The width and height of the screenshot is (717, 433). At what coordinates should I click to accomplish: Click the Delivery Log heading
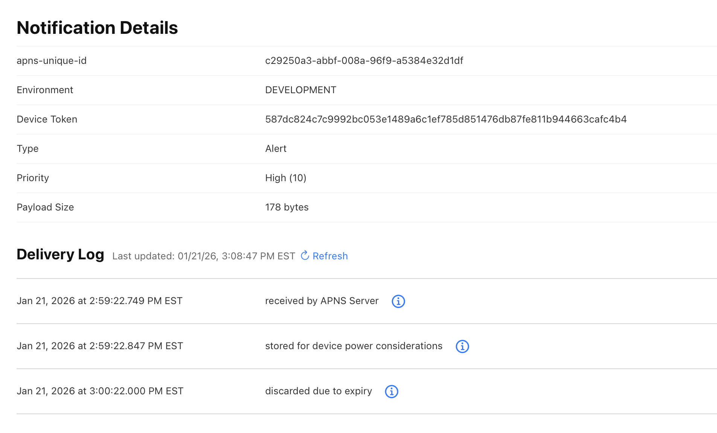click(x=60, y=254)
